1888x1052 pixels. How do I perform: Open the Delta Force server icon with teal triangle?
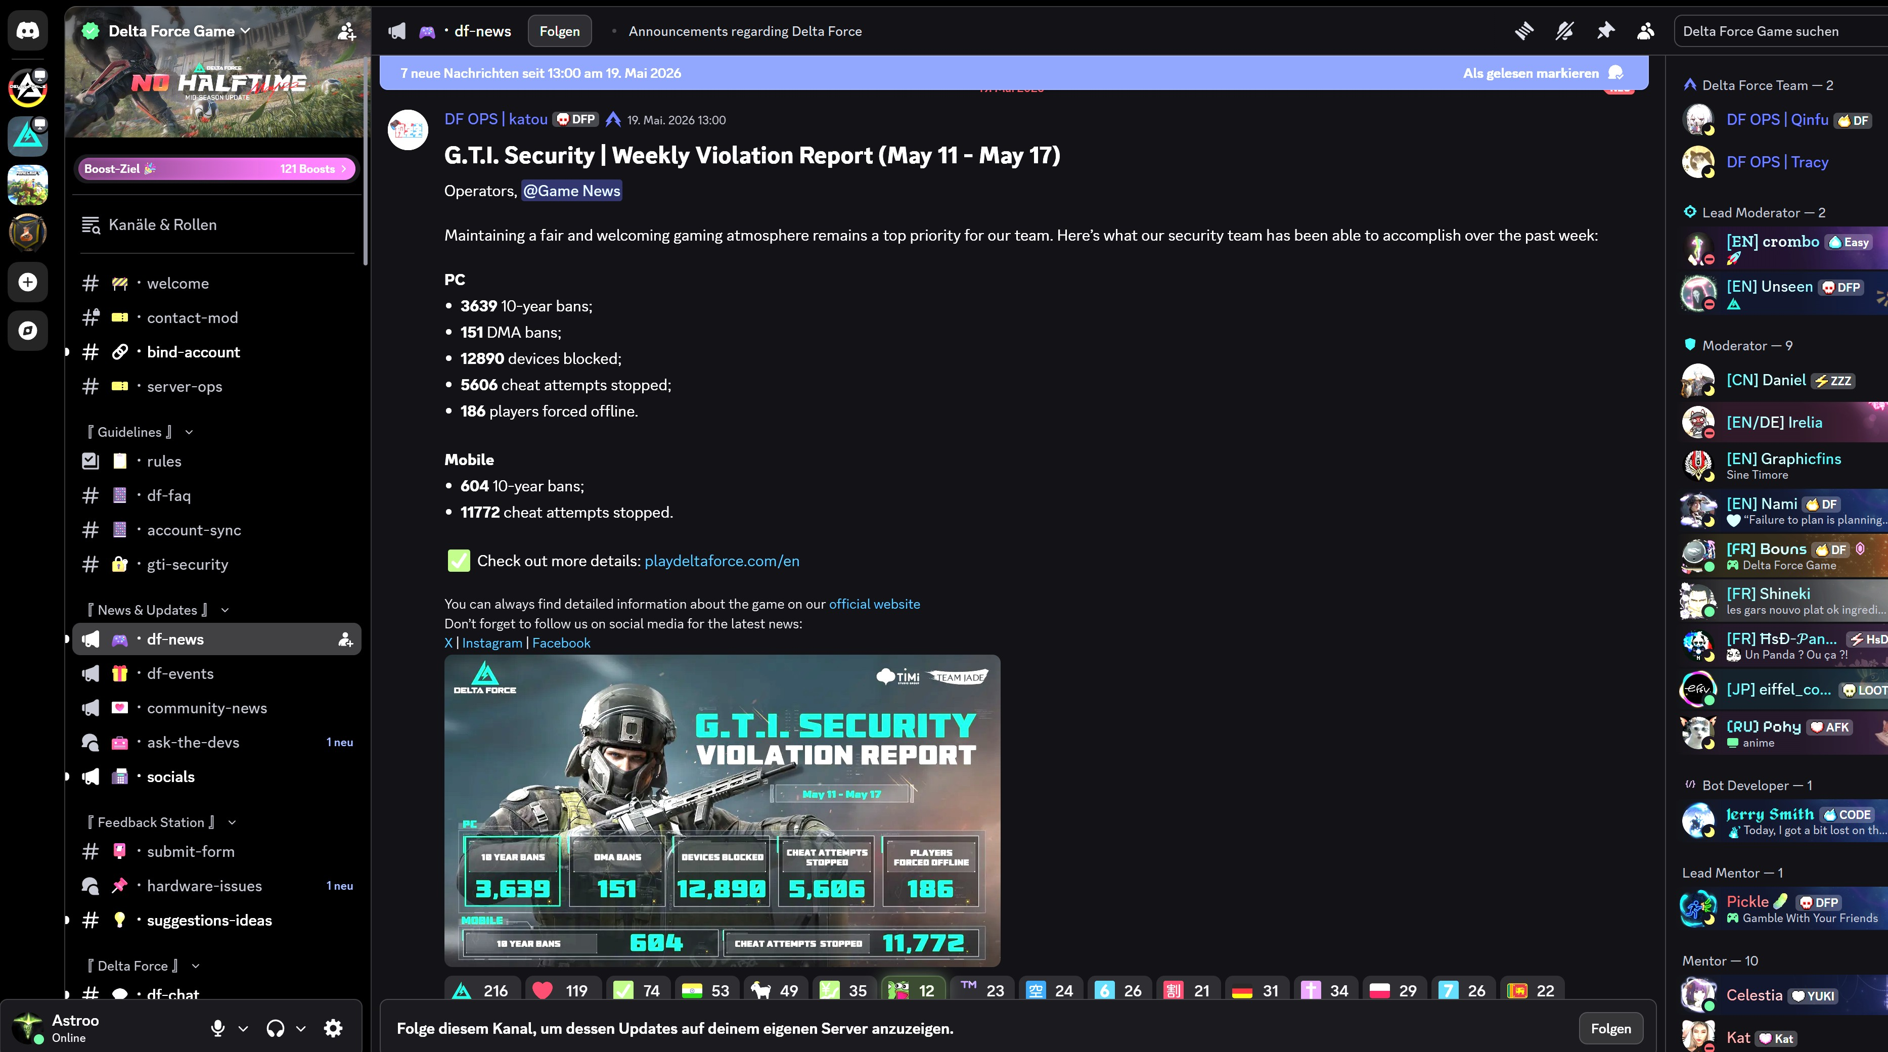28,136
